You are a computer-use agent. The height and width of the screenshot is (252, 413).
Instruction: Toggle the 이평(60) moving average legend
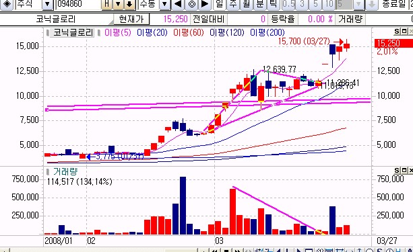189,32
